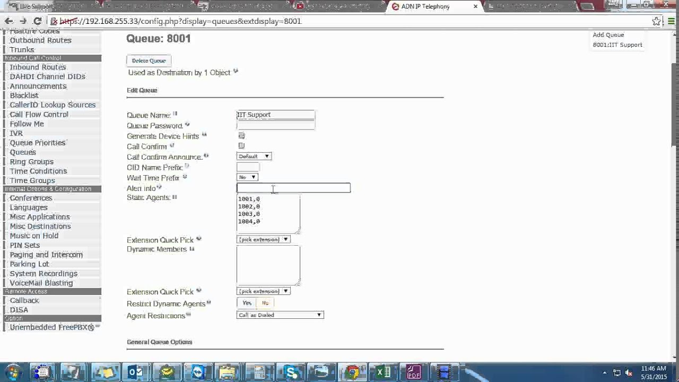Screen dimensions: 679x382
Task: Switch to the ADN IP Telephony tab
Action: (x=425, y=6)
